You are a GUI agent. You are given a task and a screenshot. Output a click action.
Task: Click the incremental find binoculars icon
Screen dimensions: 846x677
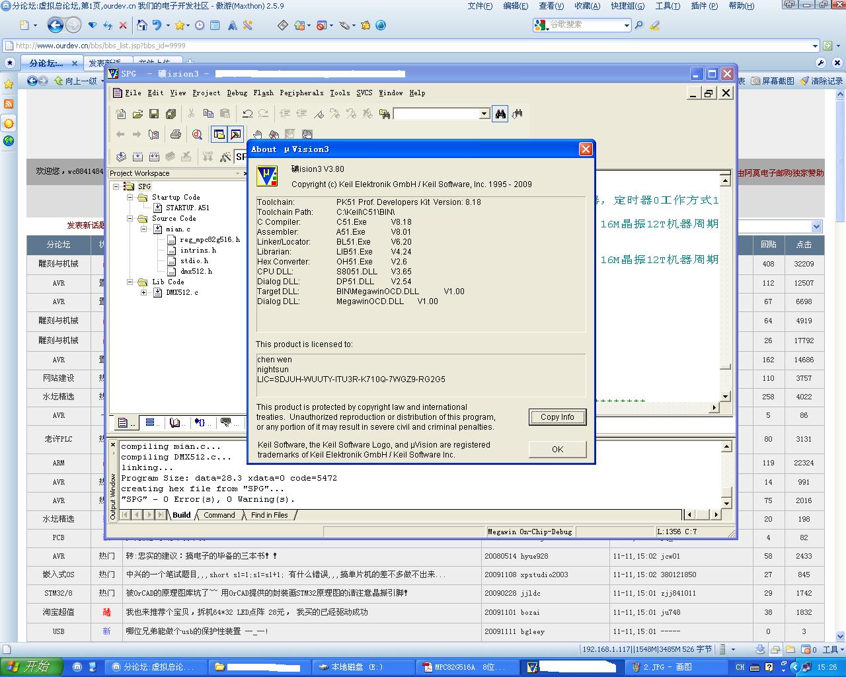click(517, 114)
